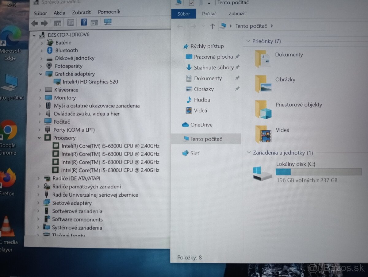This screenshot has height=277, width=368.
Task: Click show/hide console tree icon
Action: click(x=57, y=23)
